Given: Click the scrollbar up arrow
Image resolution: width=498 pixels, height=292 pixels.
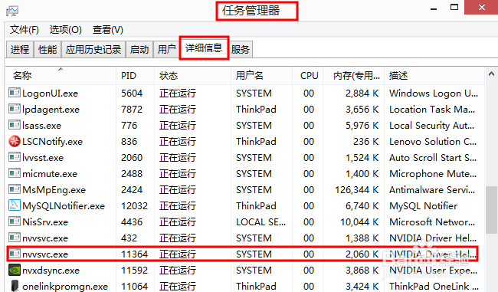Looking at the screenshot, I should pos(491,74).
